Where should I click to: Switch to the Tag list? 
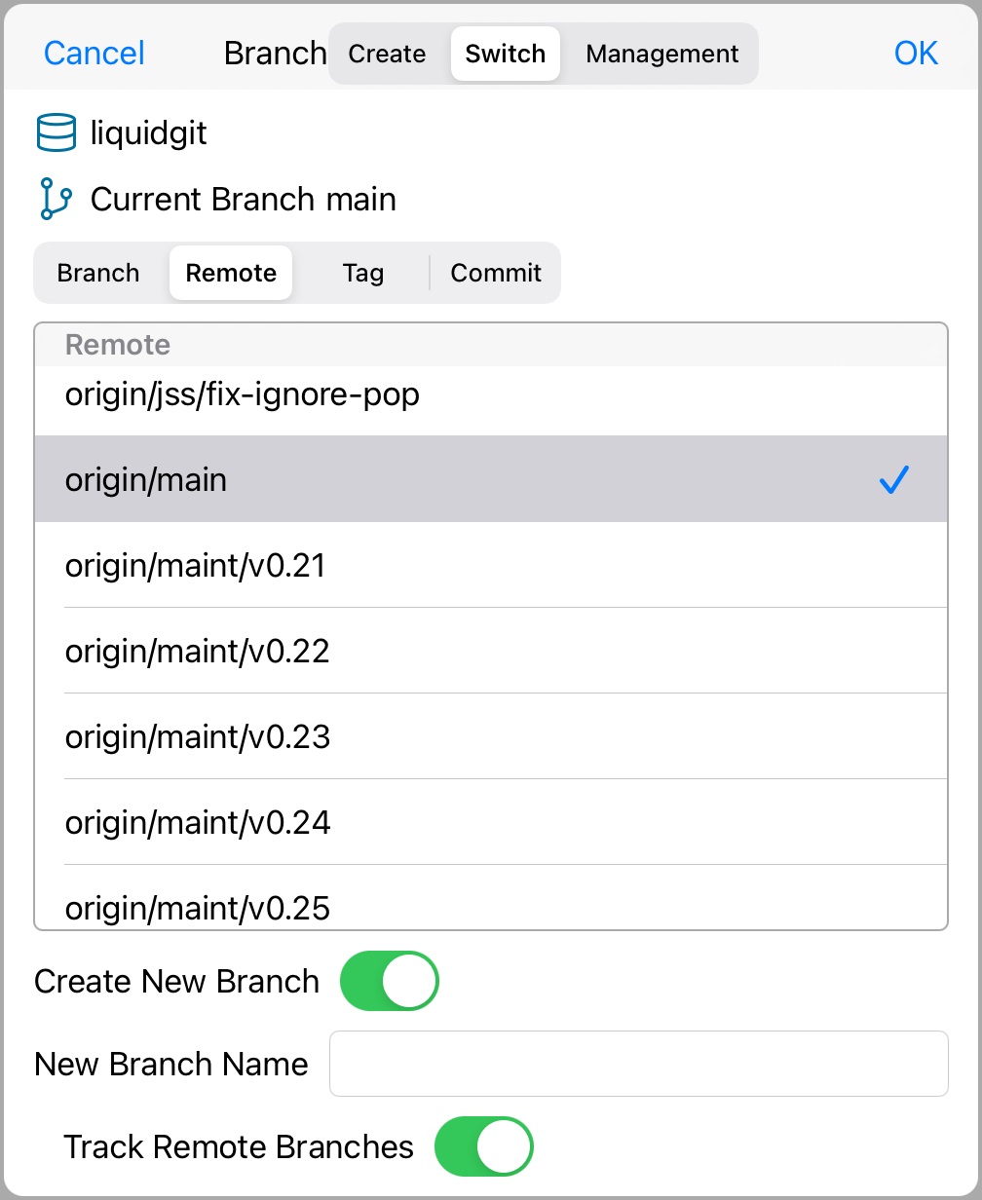[362, 273]
